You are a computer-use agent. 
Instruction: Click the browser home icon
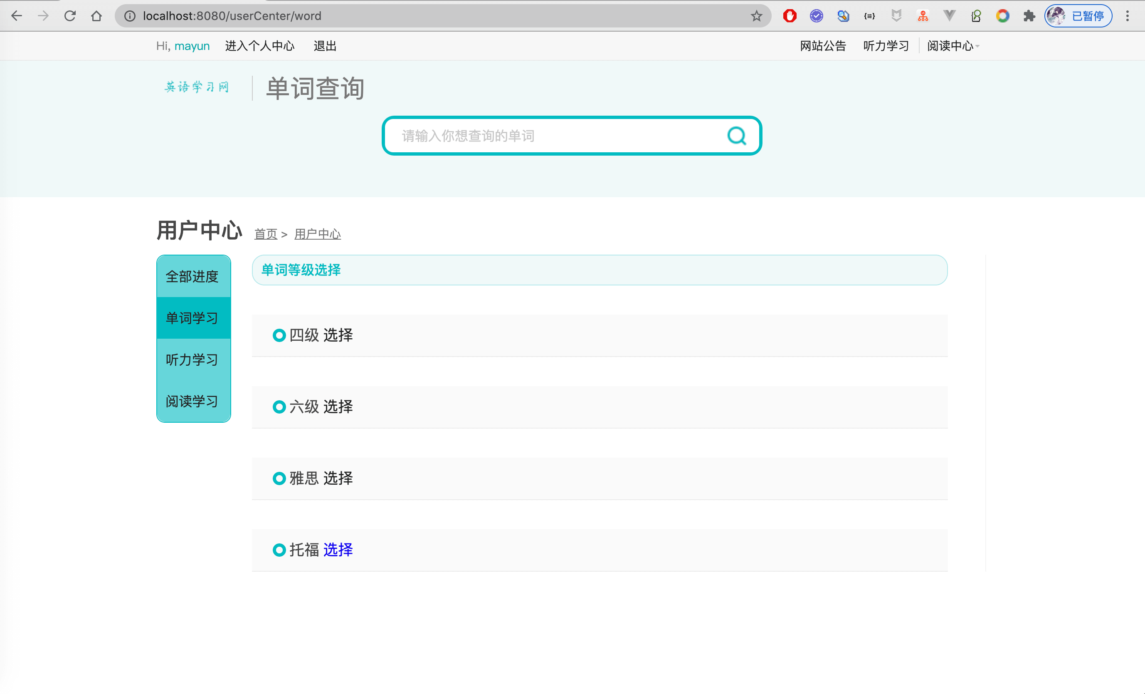tap(96, 16)
